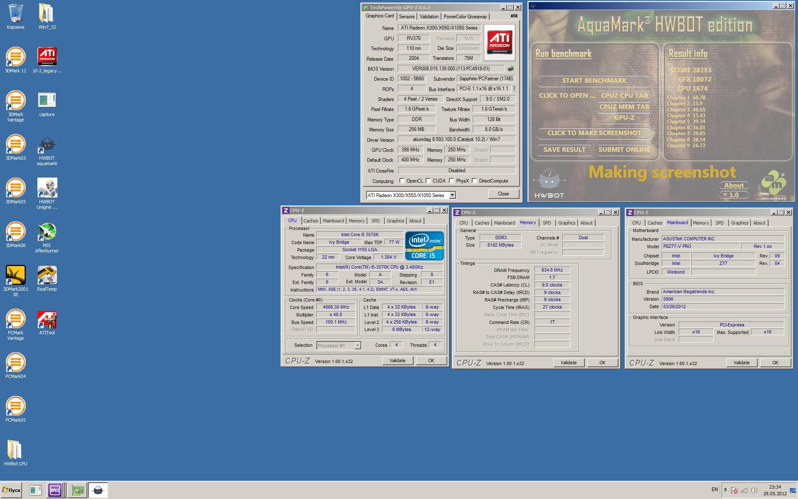This screenshot has height=499, width=798.
Task: Open Caches tab in CPU-Z CPU window
Action: [310, 221]
